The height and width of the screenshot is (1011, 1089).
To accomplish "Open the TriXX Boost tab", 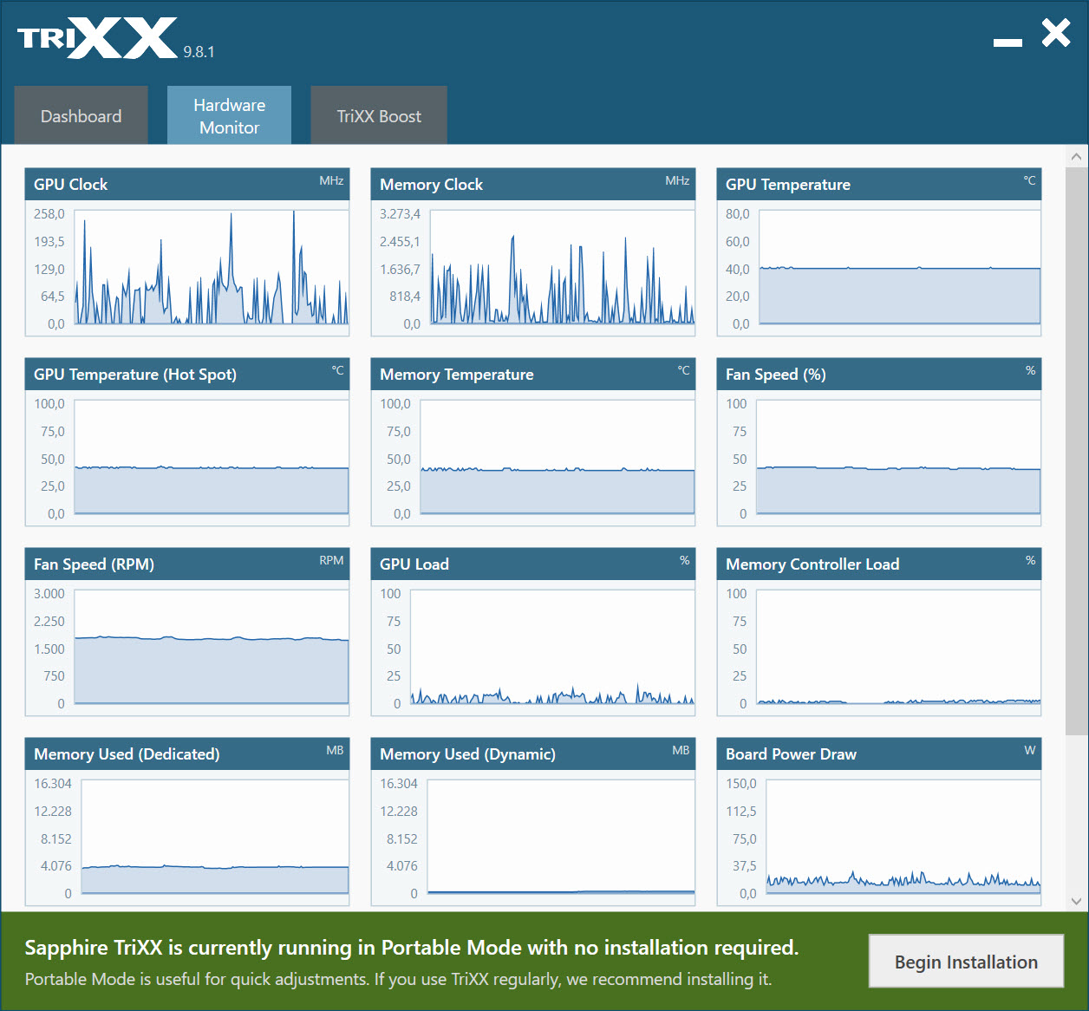I will click(379, 115).
